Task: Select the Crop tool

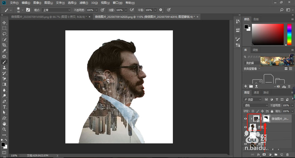Action: click(4, 45)
